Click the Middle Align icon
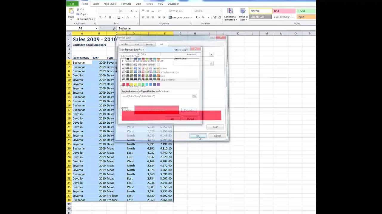This screenshot has height=214, width=382. click(x=148, y=11)
